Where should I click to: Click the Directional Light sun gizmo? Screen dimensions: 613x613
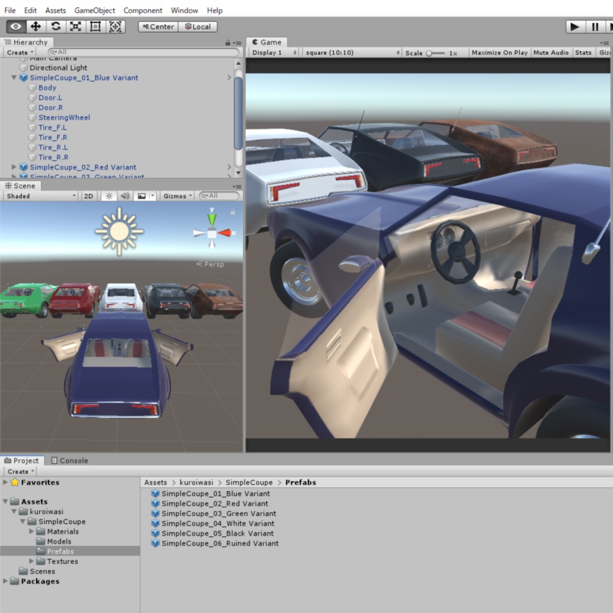[x=119, y=231]
